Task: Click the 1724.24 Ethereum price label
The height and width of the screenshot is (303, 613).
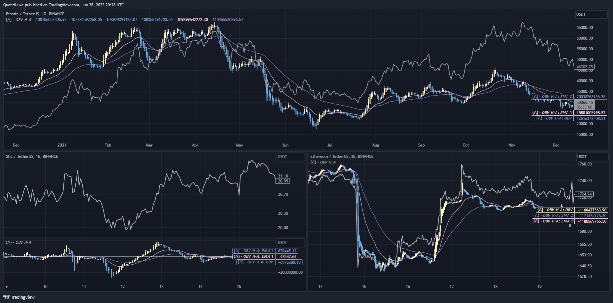Action: 585,194
